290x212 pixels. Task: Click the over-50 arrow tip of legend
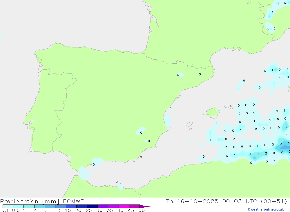tap(145, 207)
